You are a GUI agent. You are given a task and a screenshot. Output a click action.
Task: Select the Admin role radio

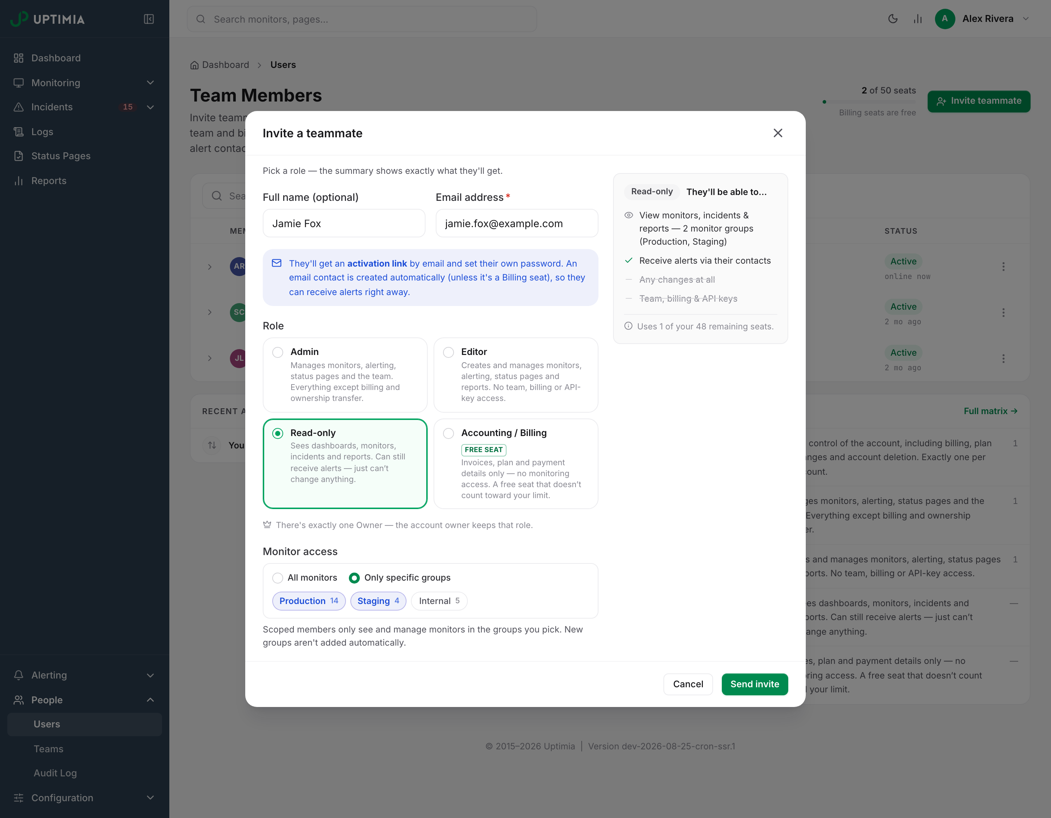click(x=278, y=352)
